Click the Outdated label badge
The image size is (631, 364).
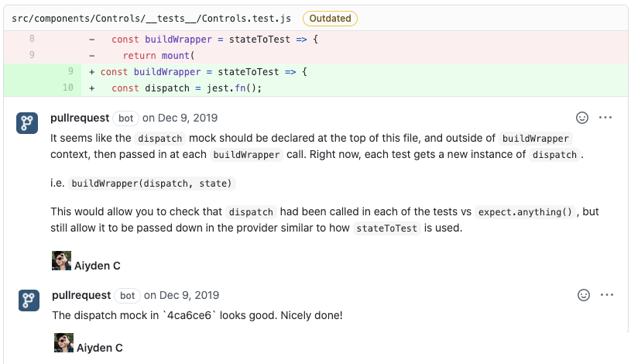330,19
